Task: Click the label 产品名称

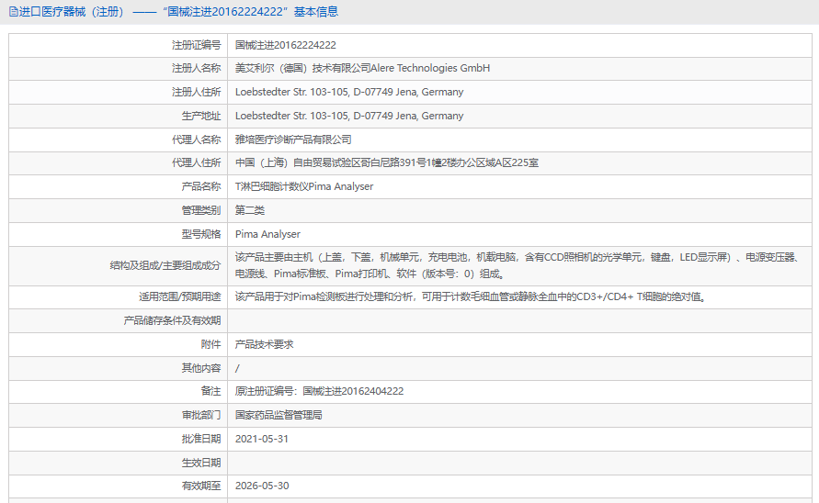Action: (201, 187)
